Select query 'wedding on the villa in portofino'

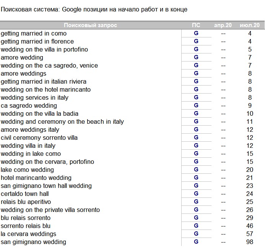tap(44, 49)
